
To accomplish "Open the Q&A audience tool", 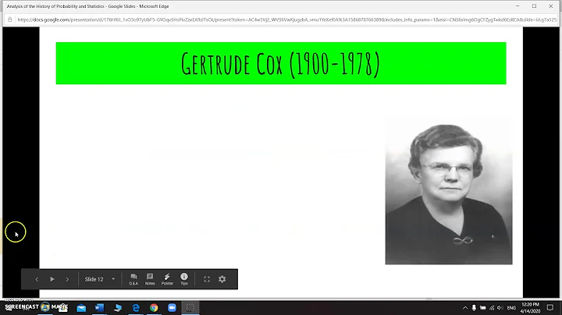I will point(133,279).
